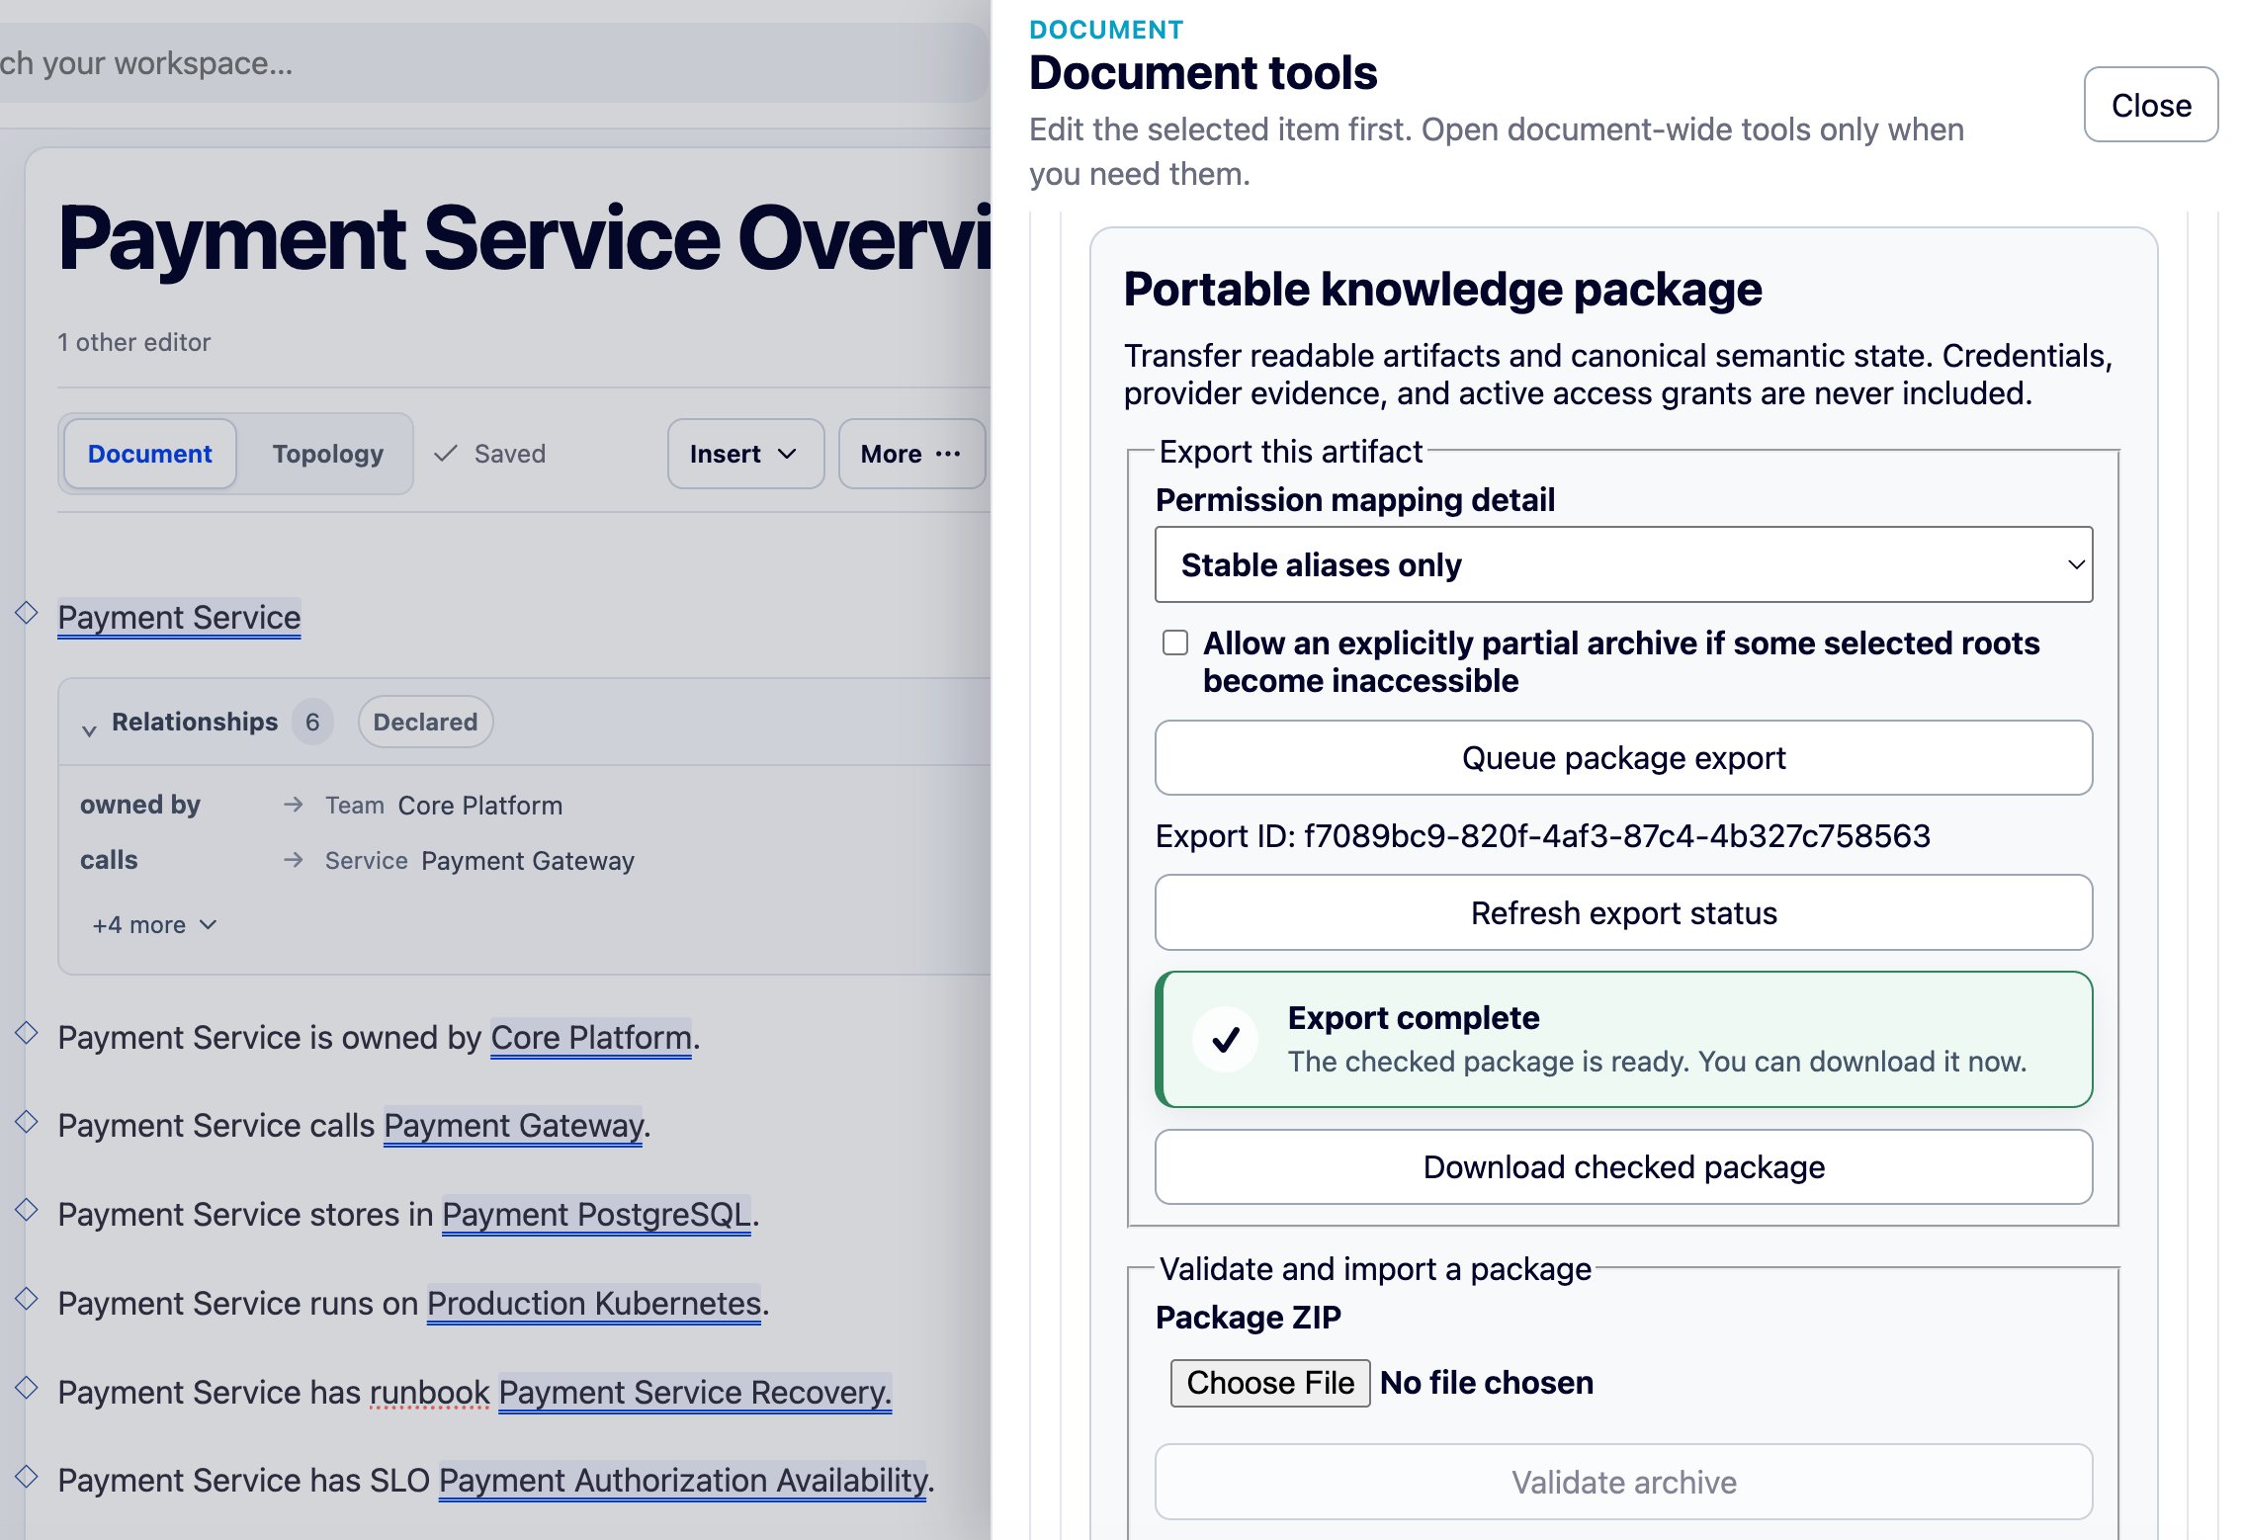
Task: Open the More options menu
Action: pos(911,454)
